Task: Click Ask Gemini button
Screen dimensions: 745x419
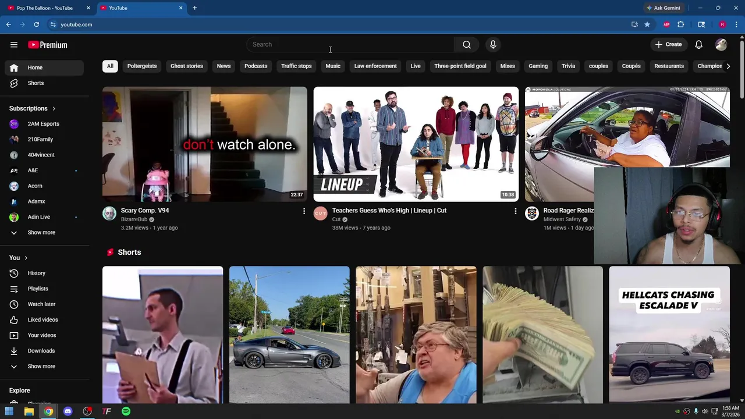Action: click(x=663, y=8)
